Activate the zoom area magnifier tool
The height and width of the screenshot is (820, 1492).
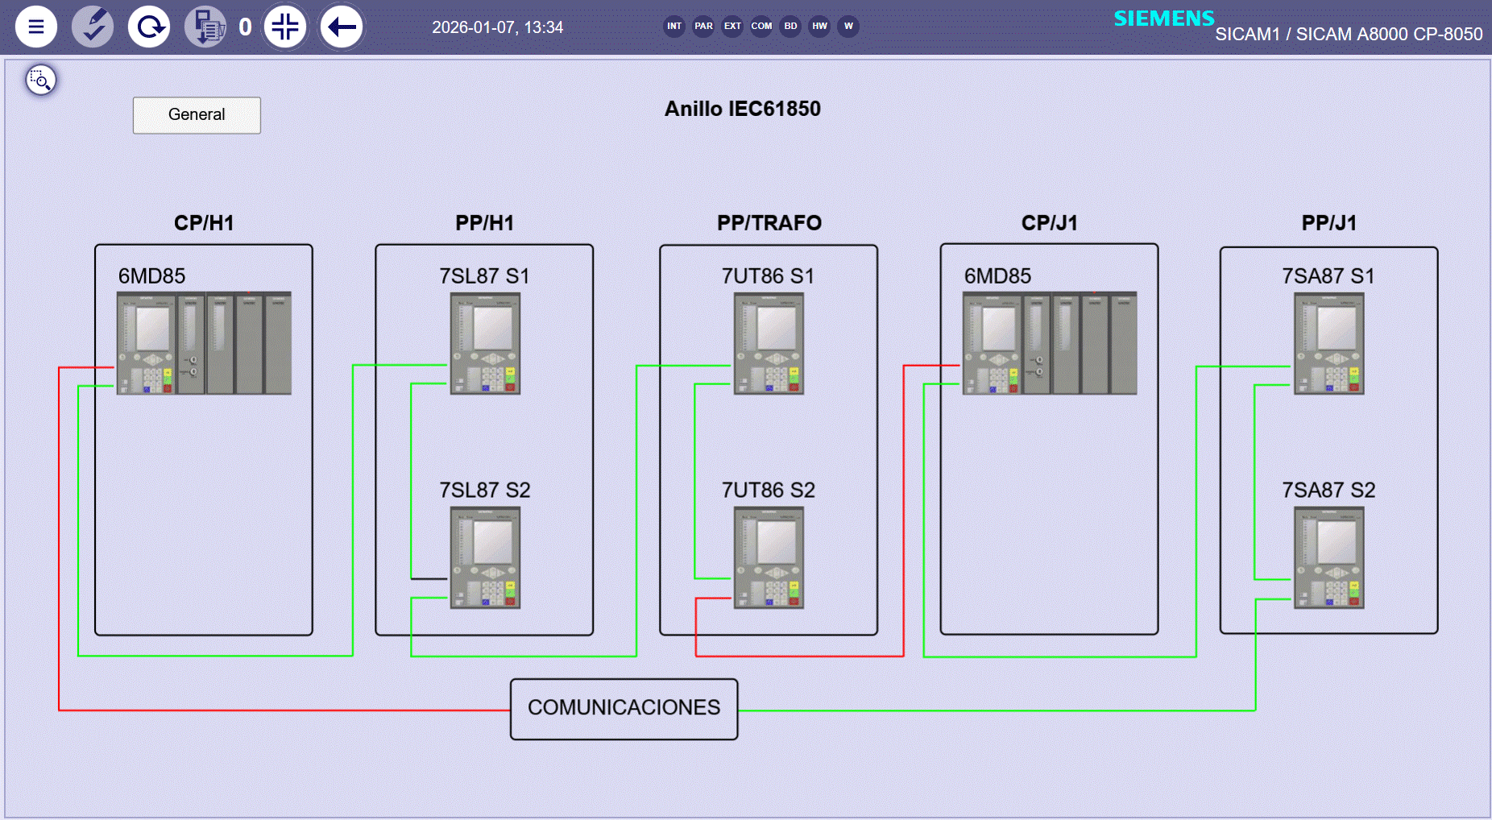tap(40, 80)
